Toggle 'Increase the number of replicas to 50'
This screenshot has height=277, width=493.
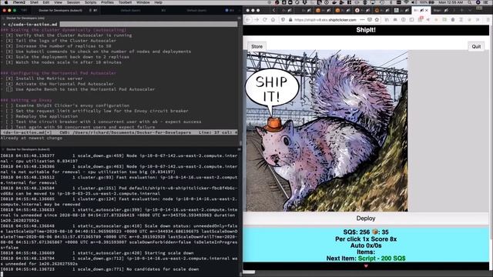pyautogui.click(x=9, y=46)
